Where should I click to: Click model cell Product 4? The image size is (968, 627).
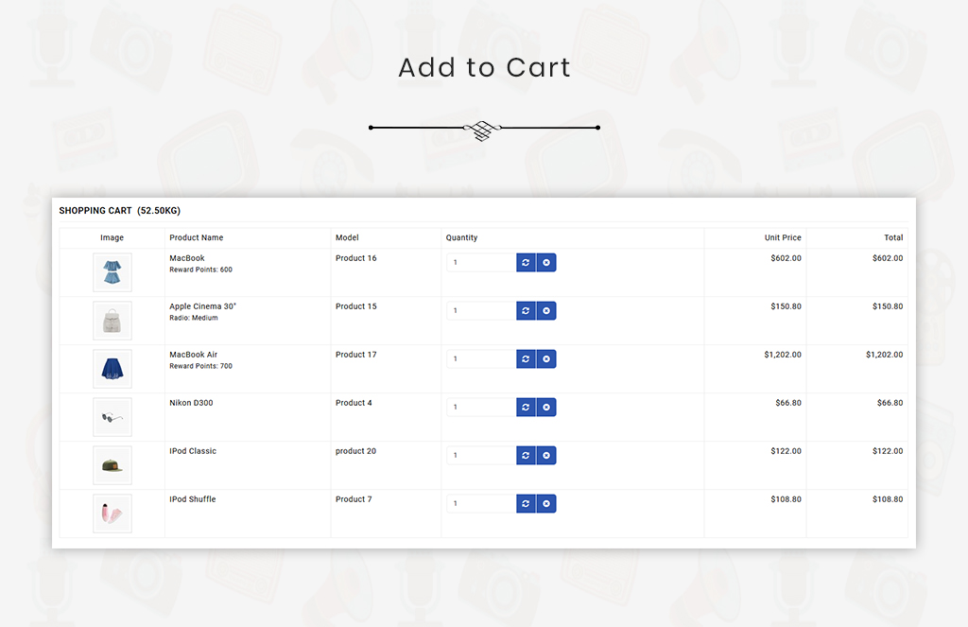tap(354, 403)
